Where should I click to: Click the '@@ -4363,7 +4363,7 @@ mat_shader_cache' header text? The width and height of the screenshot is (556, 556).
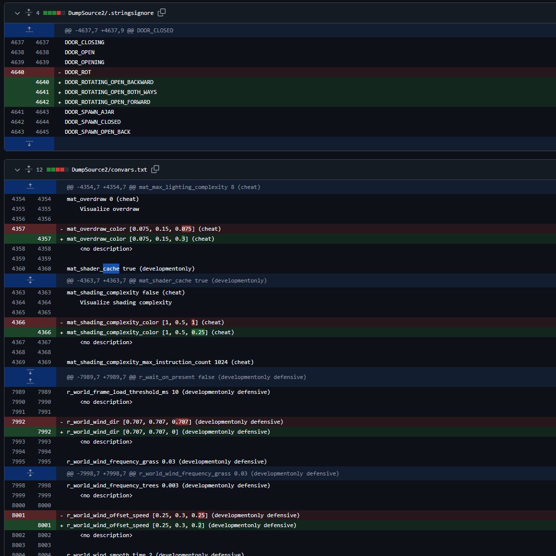click(167, 280)
